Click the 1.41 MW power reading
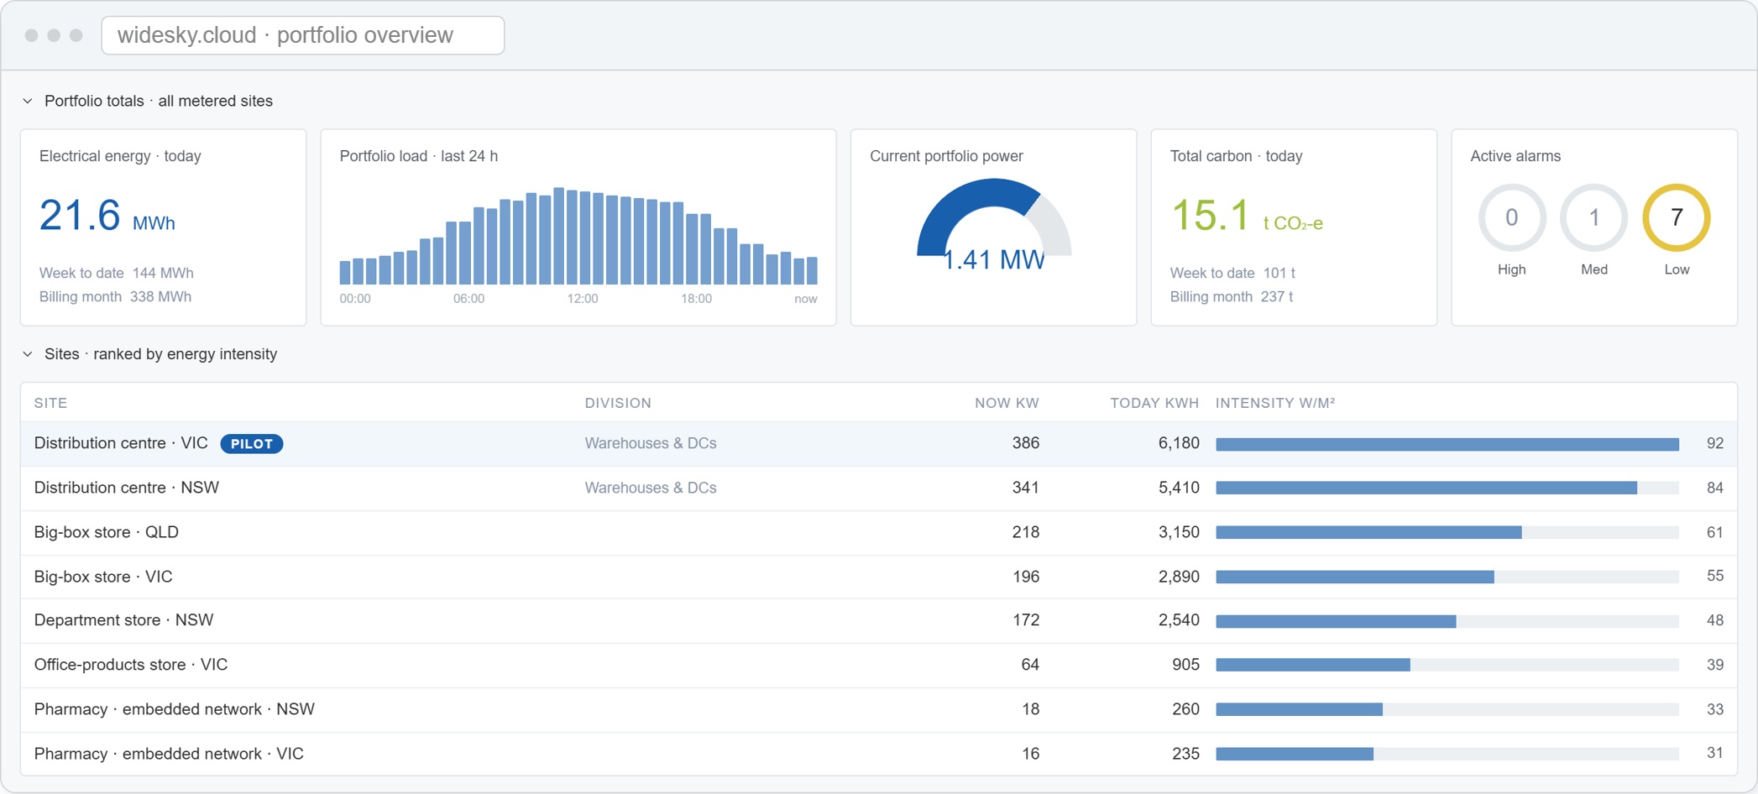This screenshot has width=1758, height=794. click(x=994, y=260)
